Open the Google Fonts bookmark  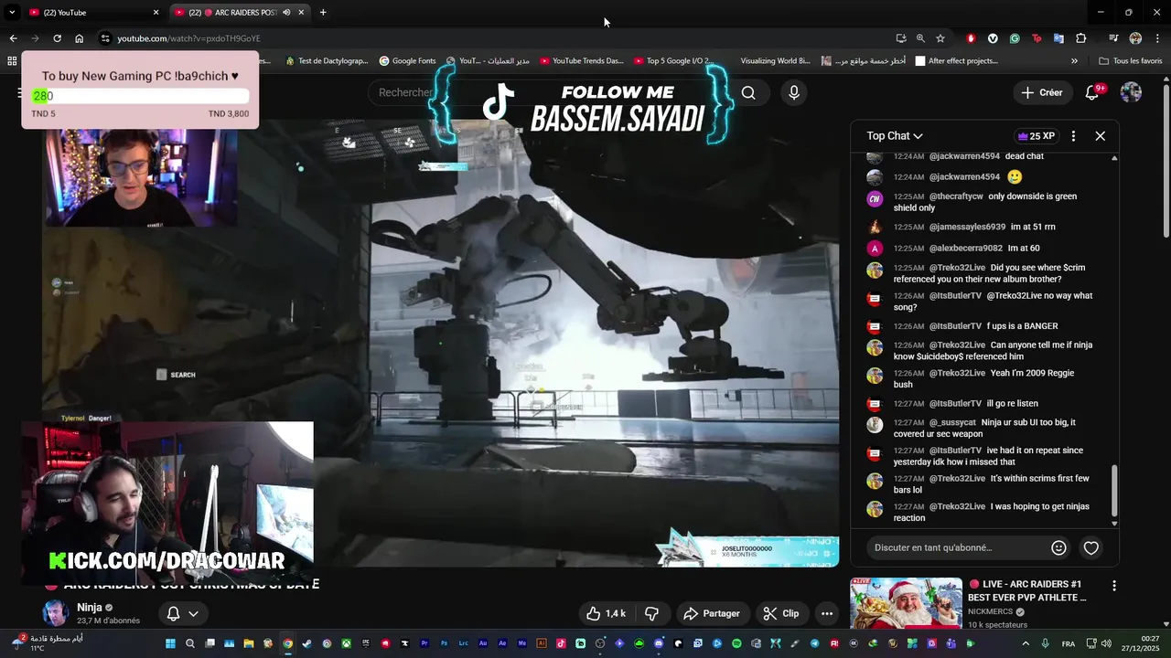point(407,61)
